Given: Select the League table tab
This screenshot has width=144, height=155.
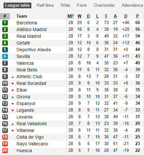Looking at the screenshot, I should coord(18,5).
